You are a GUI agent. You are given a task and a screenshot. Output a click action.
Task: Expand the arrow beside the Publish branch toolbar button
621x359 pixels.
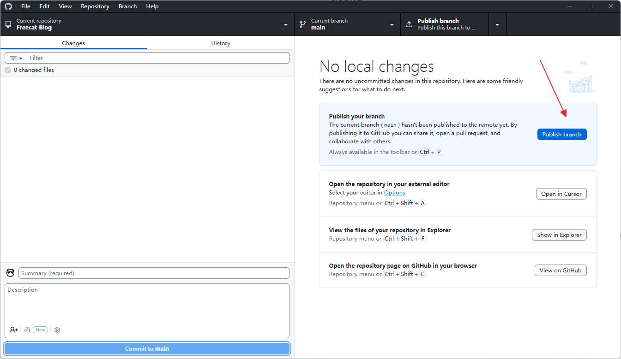coord(497,24)
